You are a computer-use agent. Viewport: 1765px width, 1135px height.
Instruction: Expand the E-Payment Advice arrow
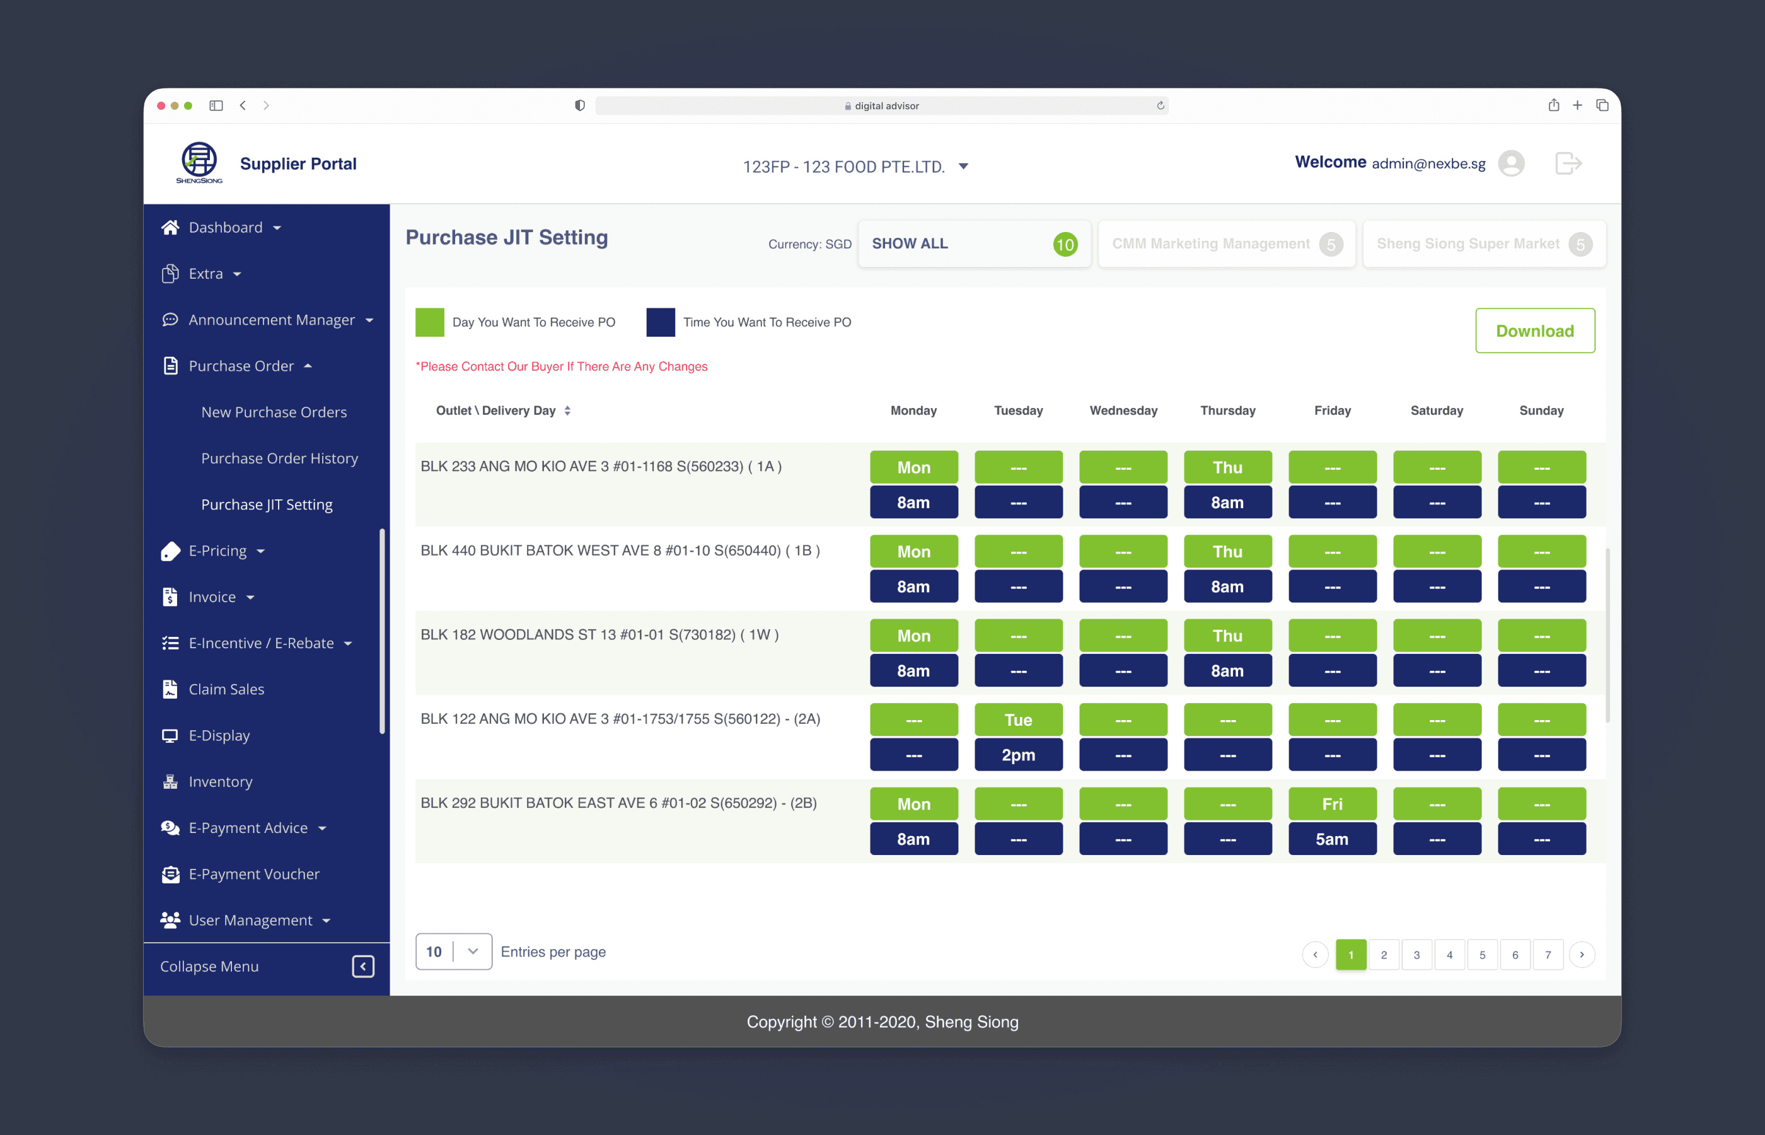pyautogui.click(x=322, y=829)
